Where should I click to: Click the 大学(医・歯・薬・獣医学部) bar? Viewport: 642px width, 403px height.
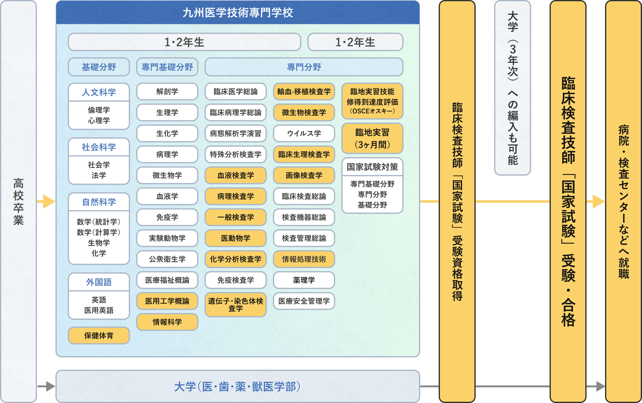click(x=238, y=386)
